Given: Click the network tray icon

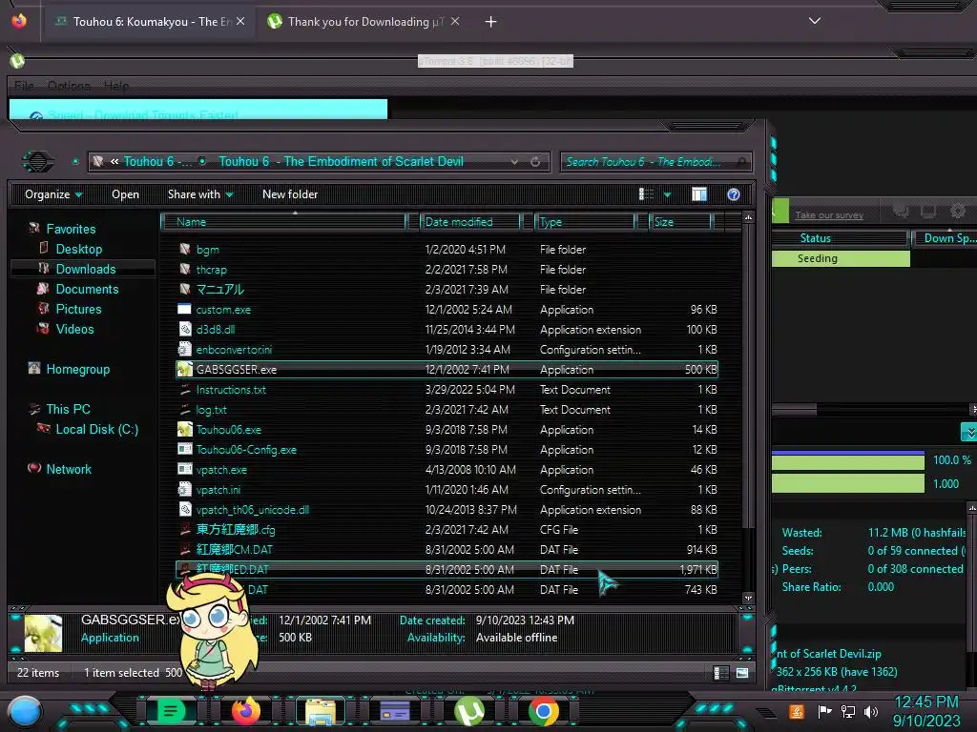Looking at the screenshot, I should tap(848, 711).
